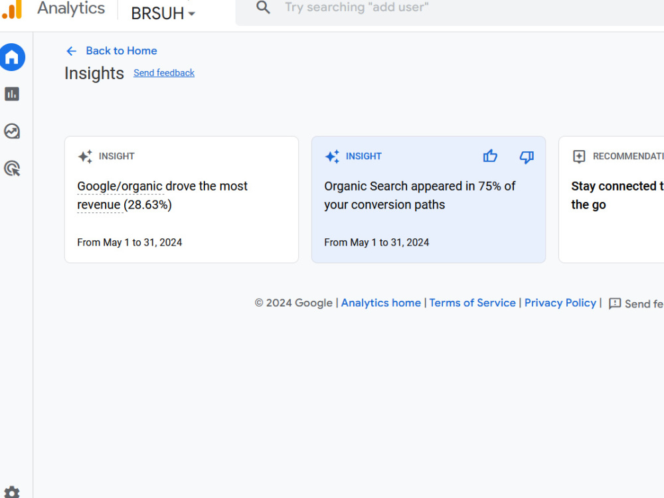
Task: Click sparkle icon on Google/organic insight card
Action: click(85, 156)
